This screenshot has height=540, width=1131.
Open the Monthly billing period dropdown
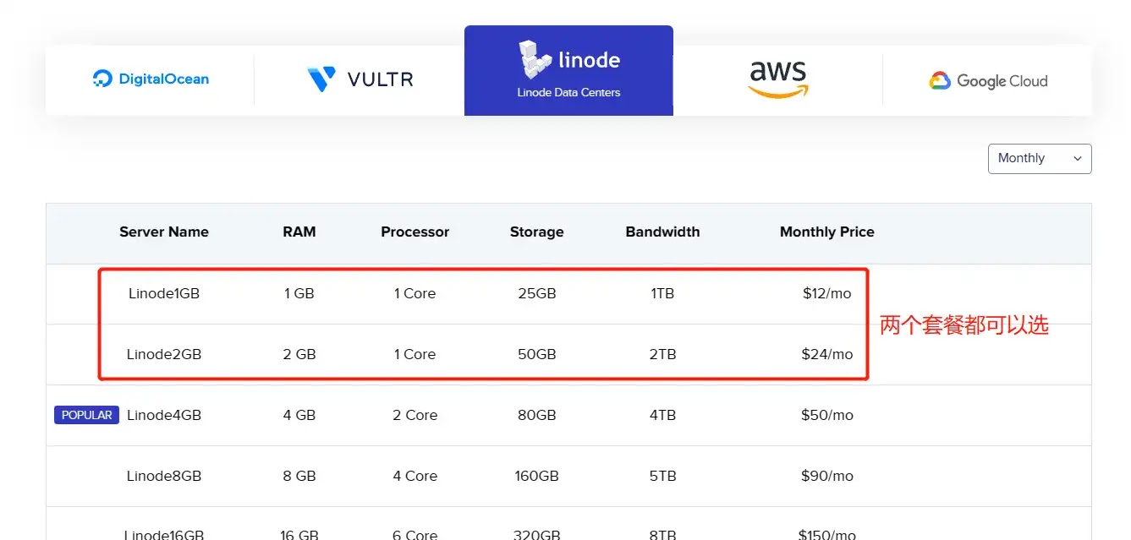1040,159
